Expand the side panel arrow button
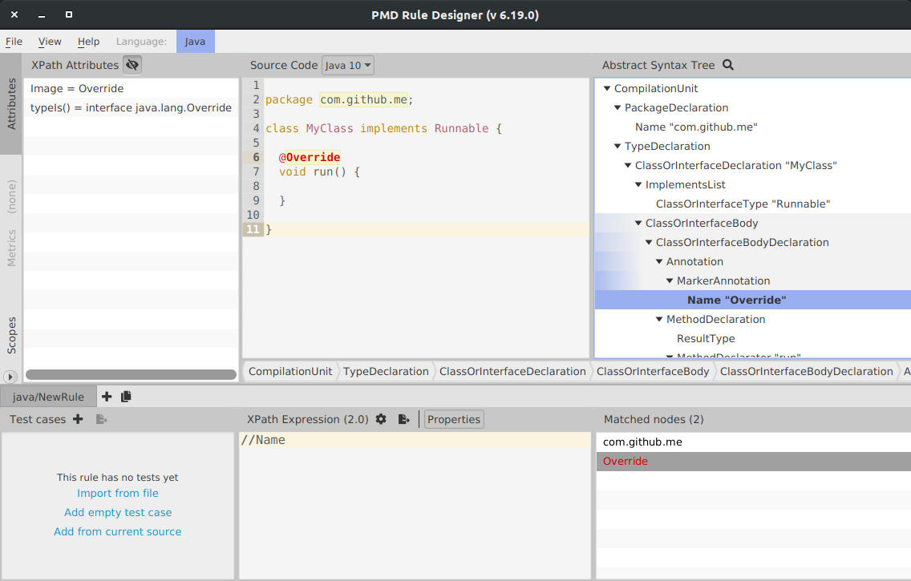Image resolution: width=911 pixels, height=581 pixels. tap(10, 377)
